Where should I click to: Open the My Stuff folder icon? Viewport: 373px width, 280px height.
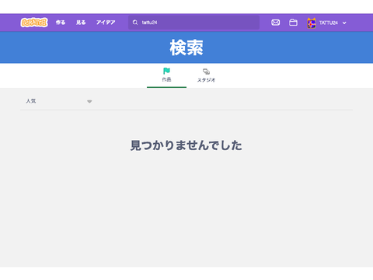pos(293,23)
